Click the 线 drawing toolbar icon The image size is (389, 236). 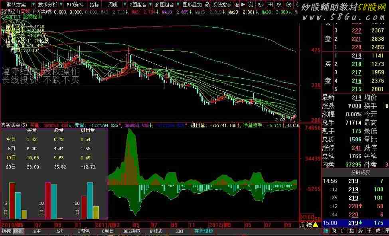(x=288, y=4)
